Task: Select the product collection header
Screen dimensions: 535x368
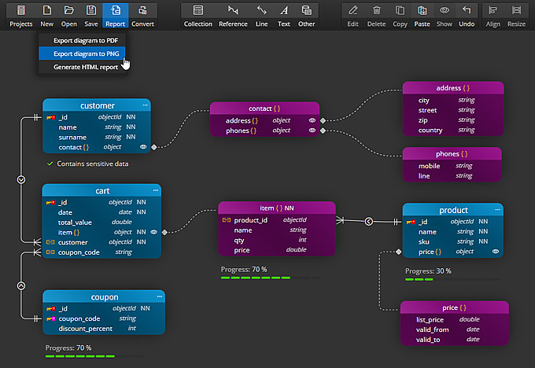Action: (452, 210)
